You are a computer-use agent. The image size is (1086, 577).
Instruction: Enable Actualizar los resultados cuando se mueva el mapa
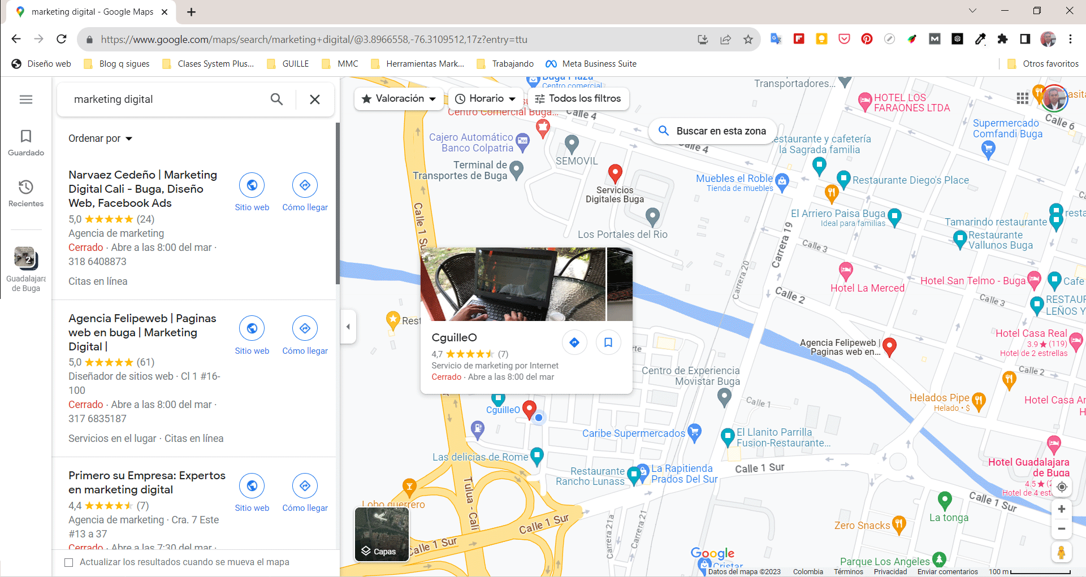(x=69, y=562)
